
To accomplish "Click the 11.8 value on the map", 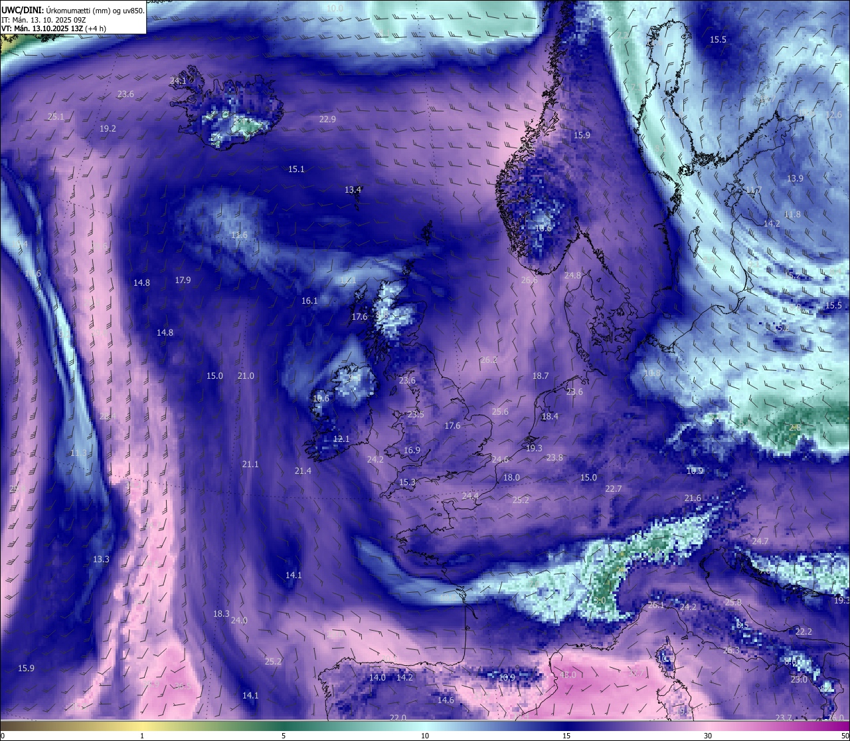I will [x=792, y=215].
